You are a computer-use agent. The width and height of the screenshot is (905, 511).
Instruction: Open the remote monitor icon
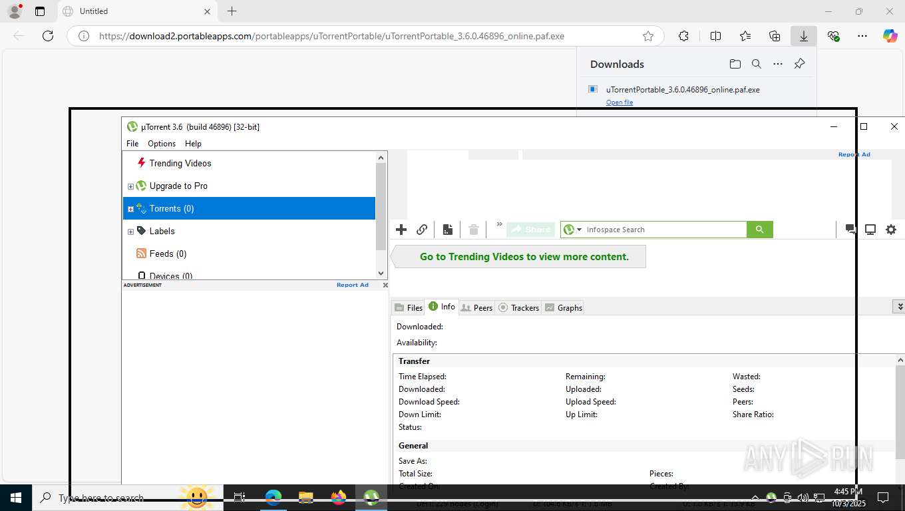click(870, 230)
